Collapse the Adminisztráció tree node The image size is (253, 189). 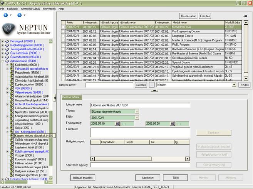(3, 61)
